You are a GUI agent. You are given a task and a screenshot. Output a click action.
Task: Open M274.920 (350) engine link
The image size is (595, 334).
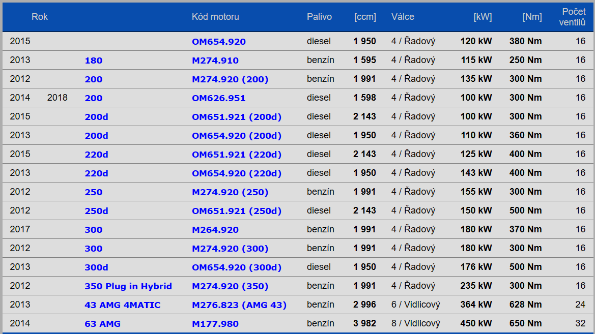(230, 286)
